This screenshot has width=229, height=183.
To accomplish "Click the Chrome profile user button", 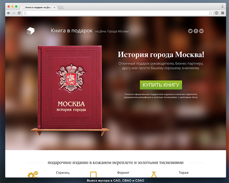I will [x=222, y=6].
